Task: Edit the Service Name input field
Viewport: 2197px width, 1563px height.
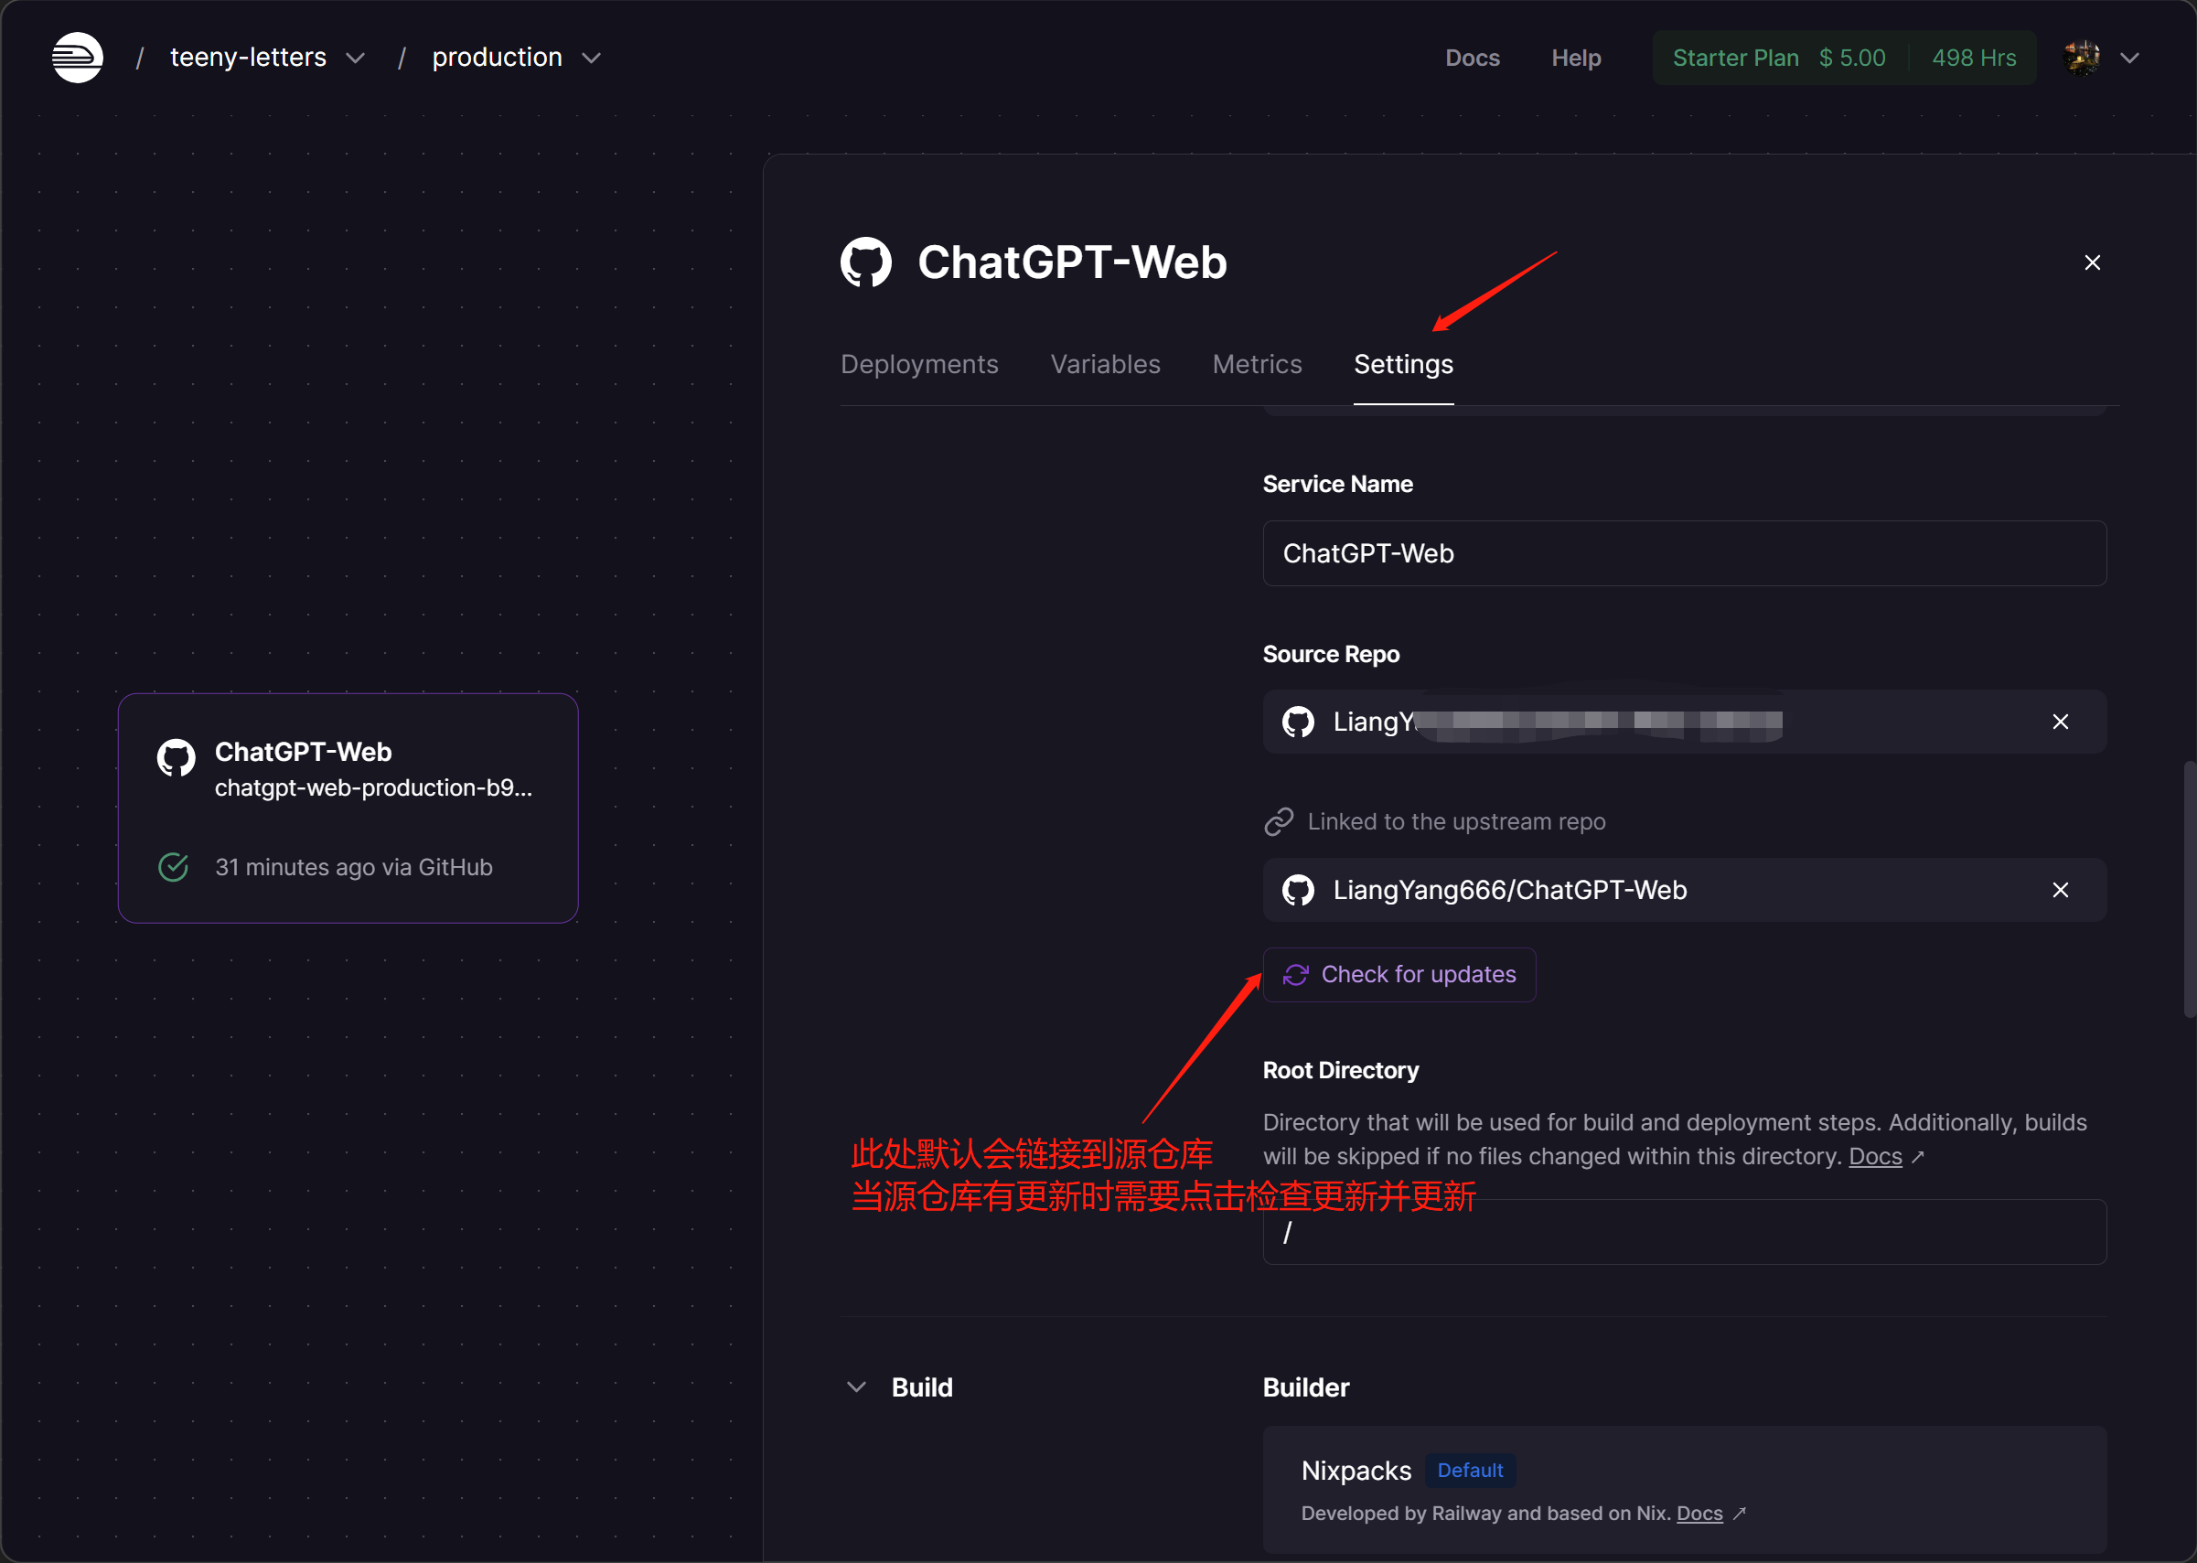Action: (x=1684, y=553)
